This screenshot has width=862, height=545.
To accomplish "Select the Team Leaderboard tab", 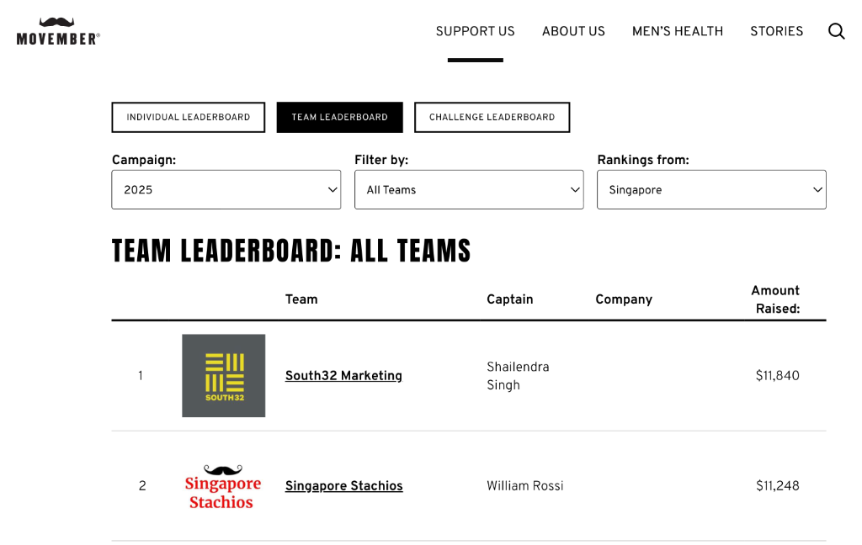I will pyautogui.click(x=339, y=118).
